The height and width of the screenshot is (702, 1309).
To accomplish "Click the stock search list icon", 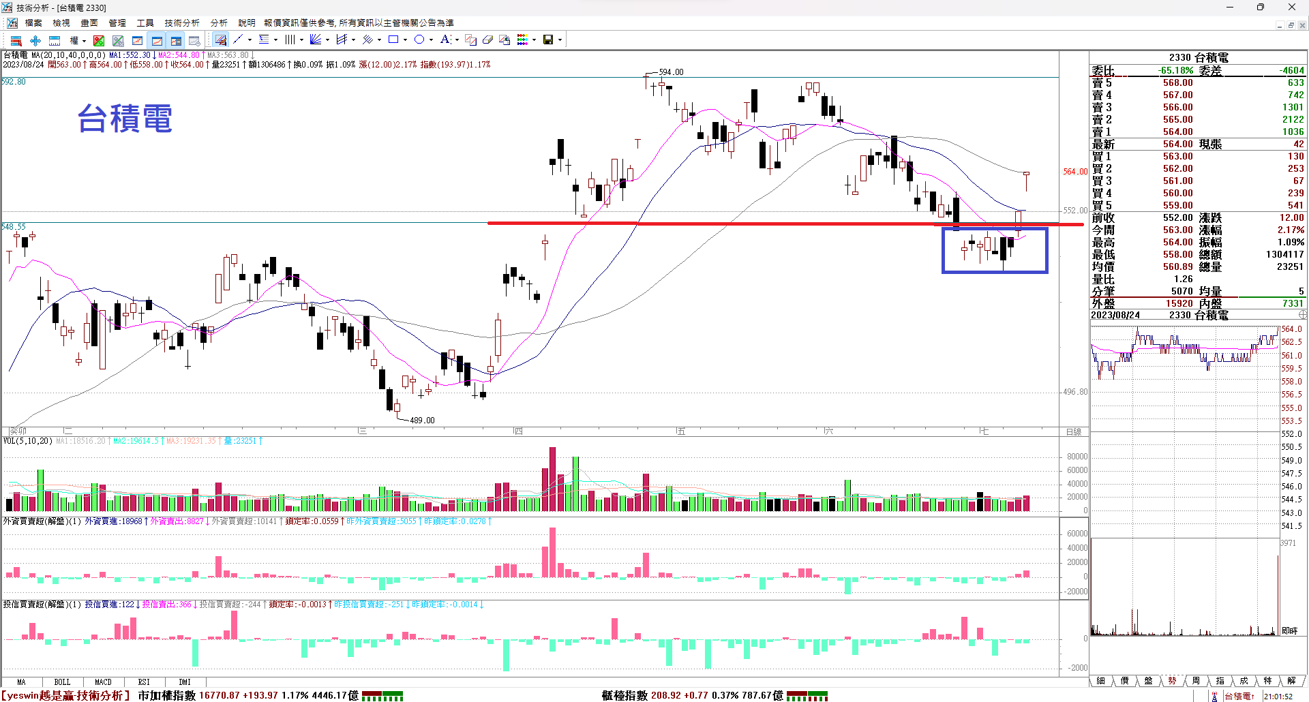I will 16,40.
